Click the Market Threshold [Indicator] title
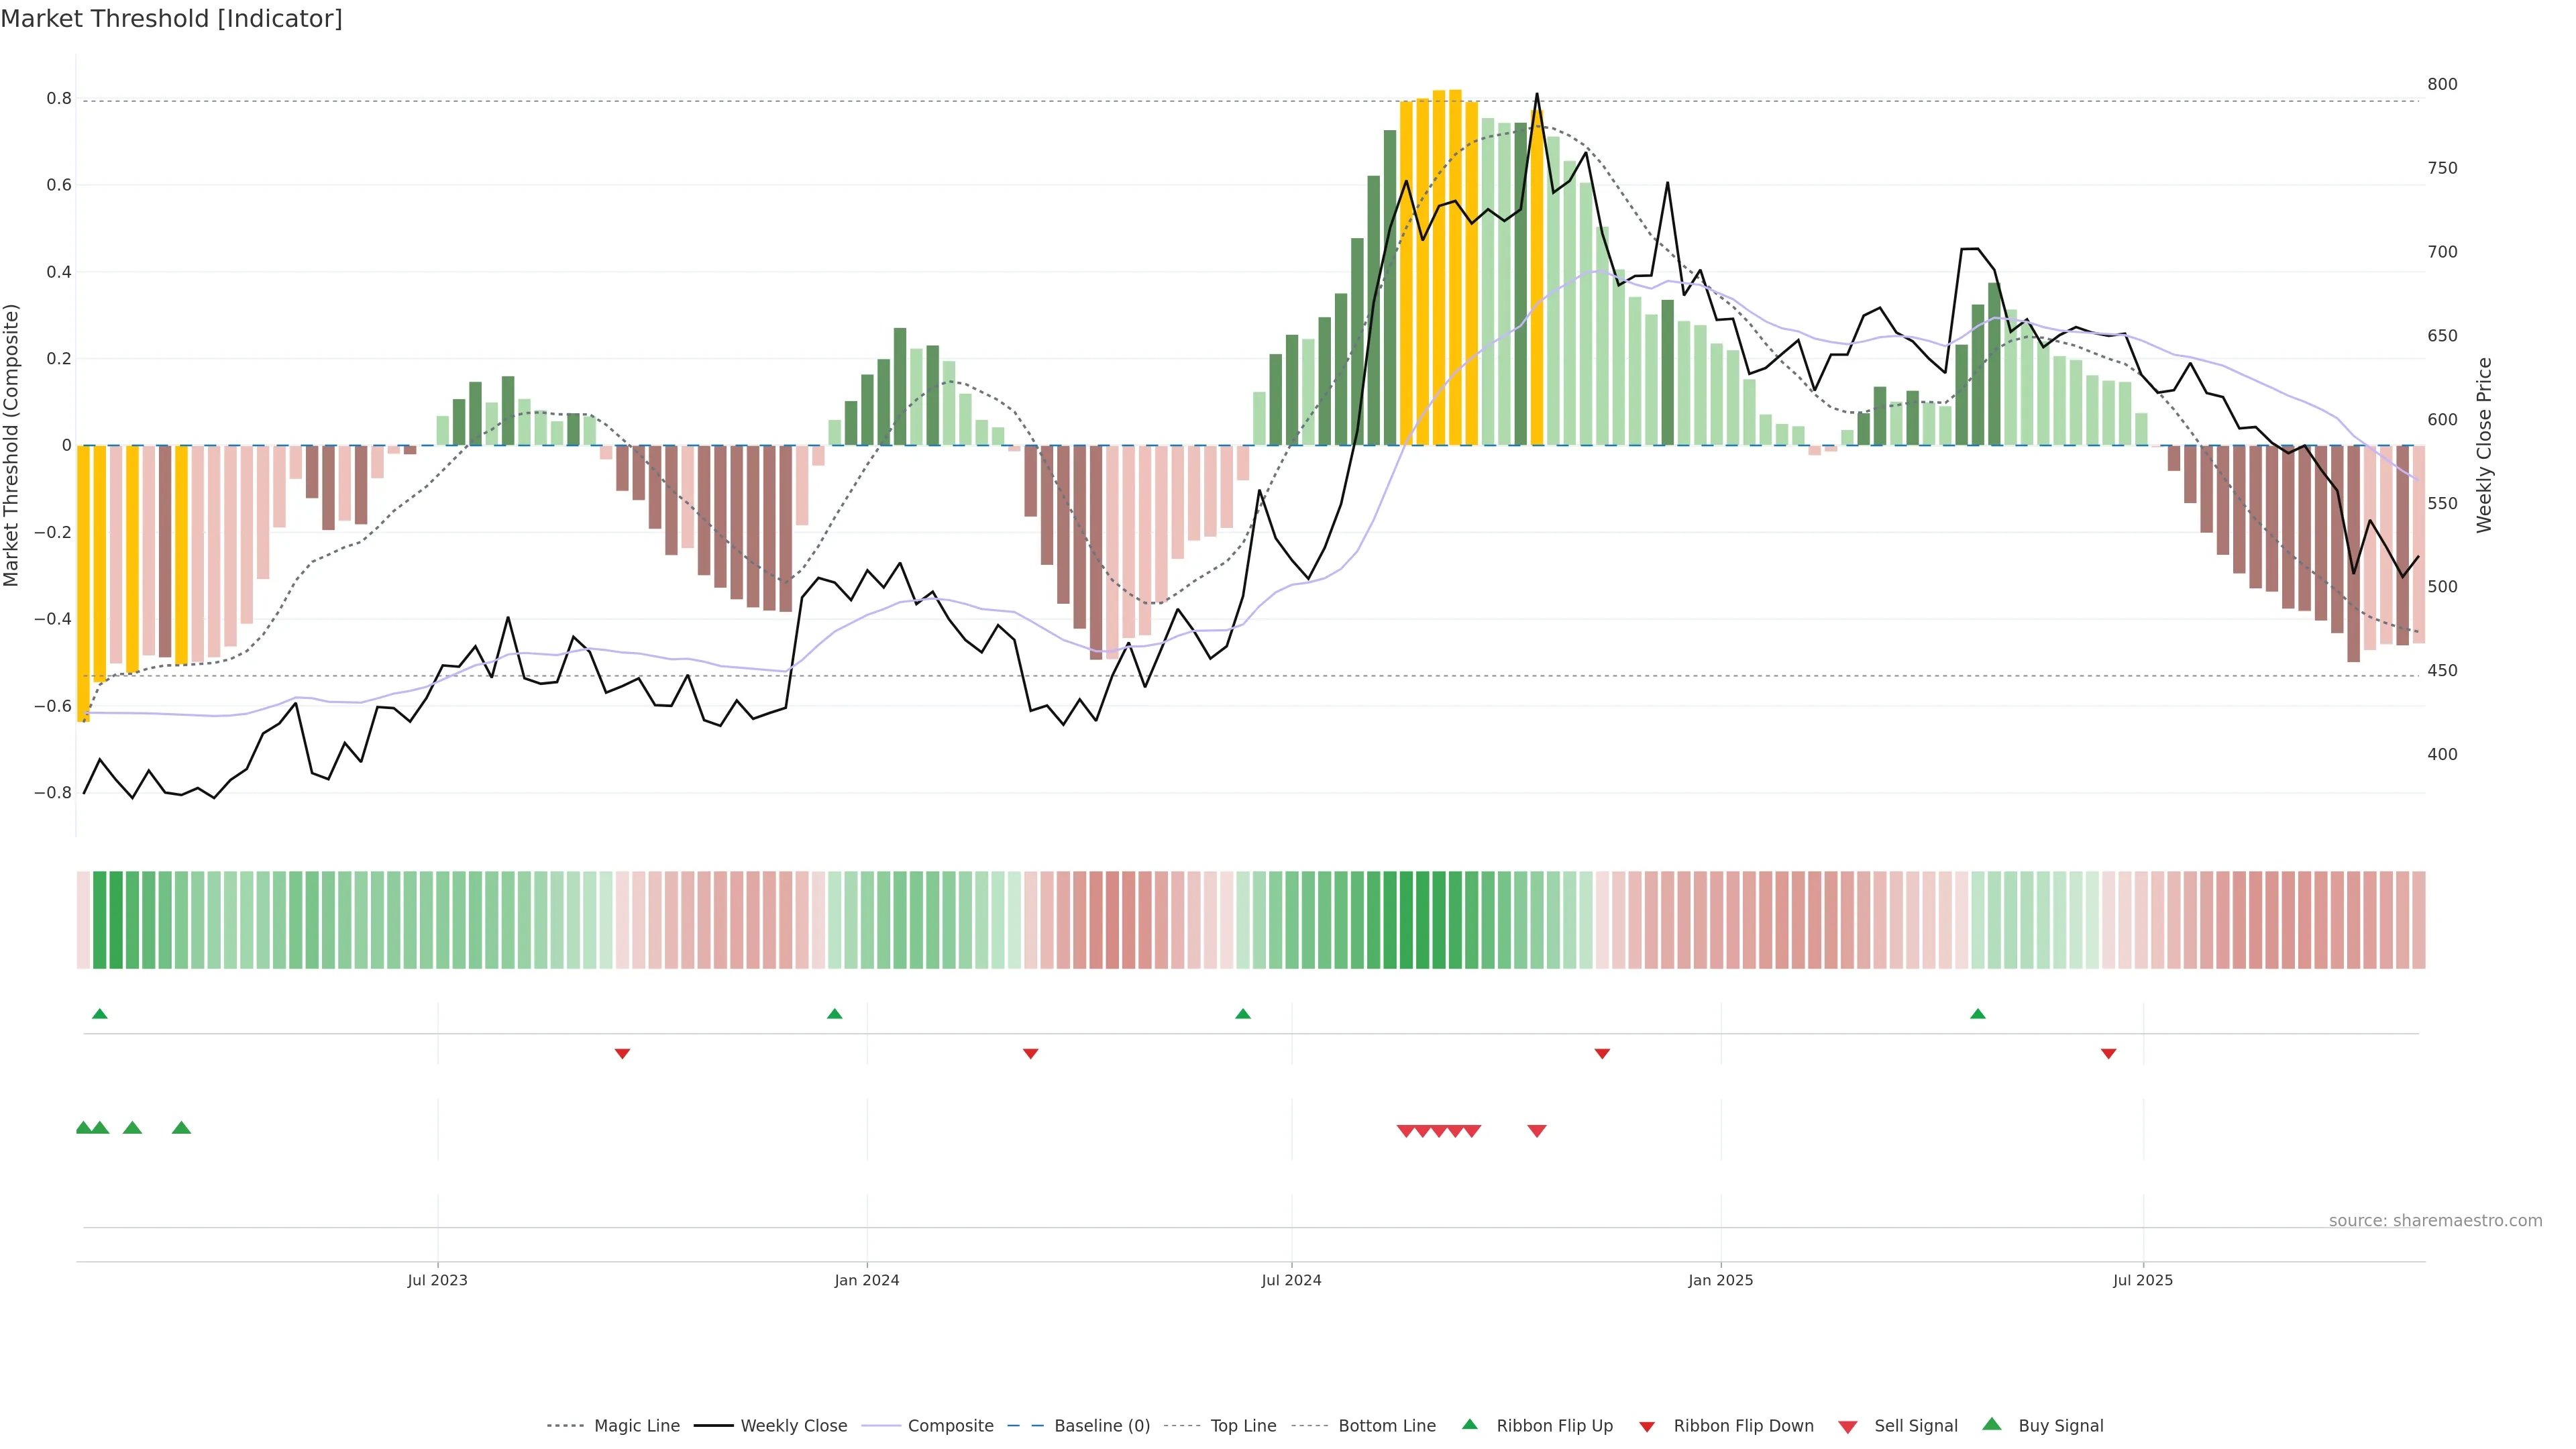 coord(171,19)
